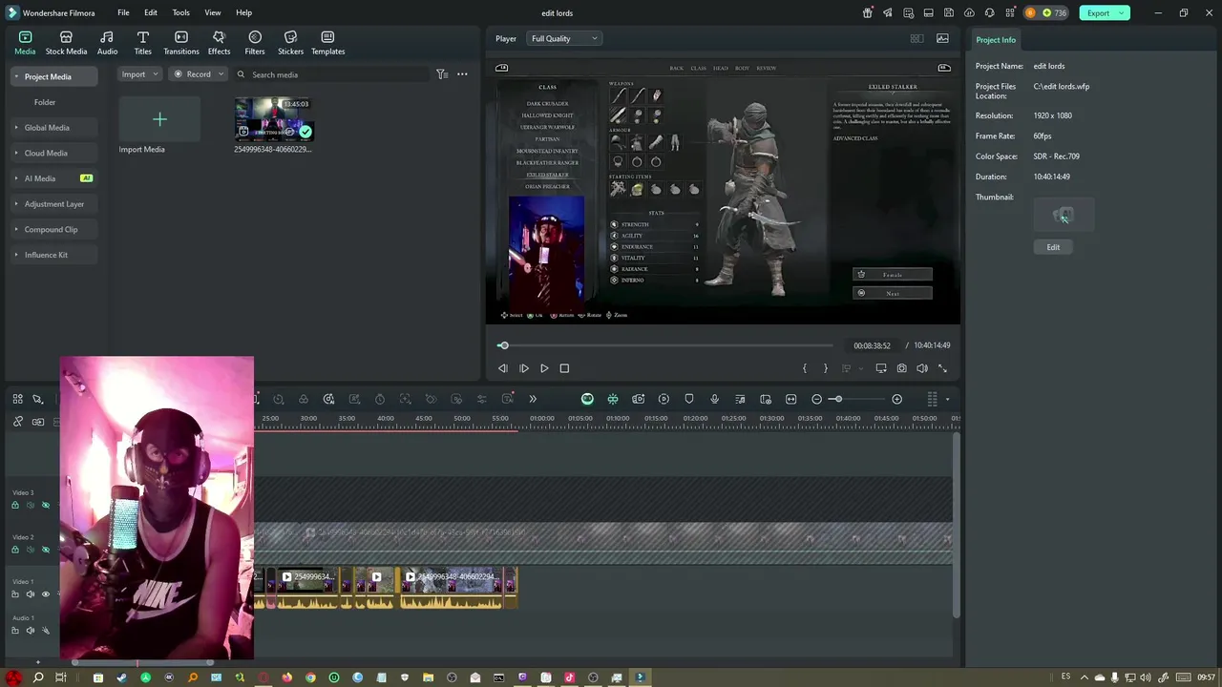This screenshot has height=687, width=1222.
Task: Open media panel more options menu
Action: click(x=462, y=74)
